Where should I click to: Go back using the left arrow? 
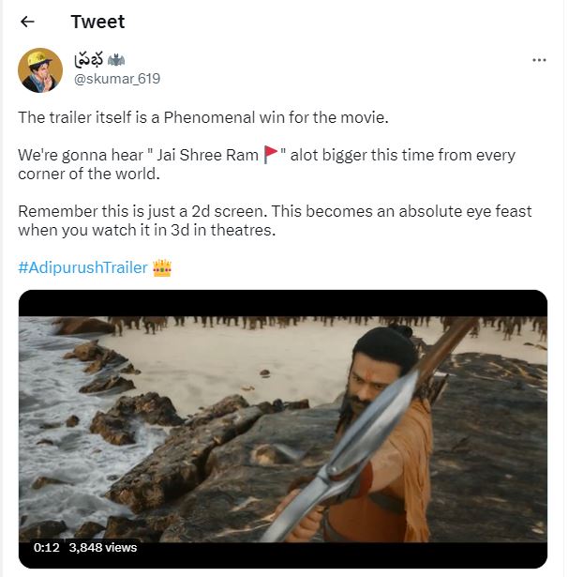pos(27,22)
